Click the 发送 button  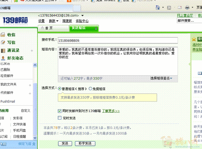click(x=65, y=143)
